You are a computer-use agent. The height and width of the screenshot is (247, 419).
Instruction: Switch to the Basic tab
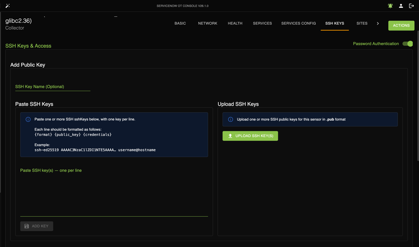coord(180,24)
